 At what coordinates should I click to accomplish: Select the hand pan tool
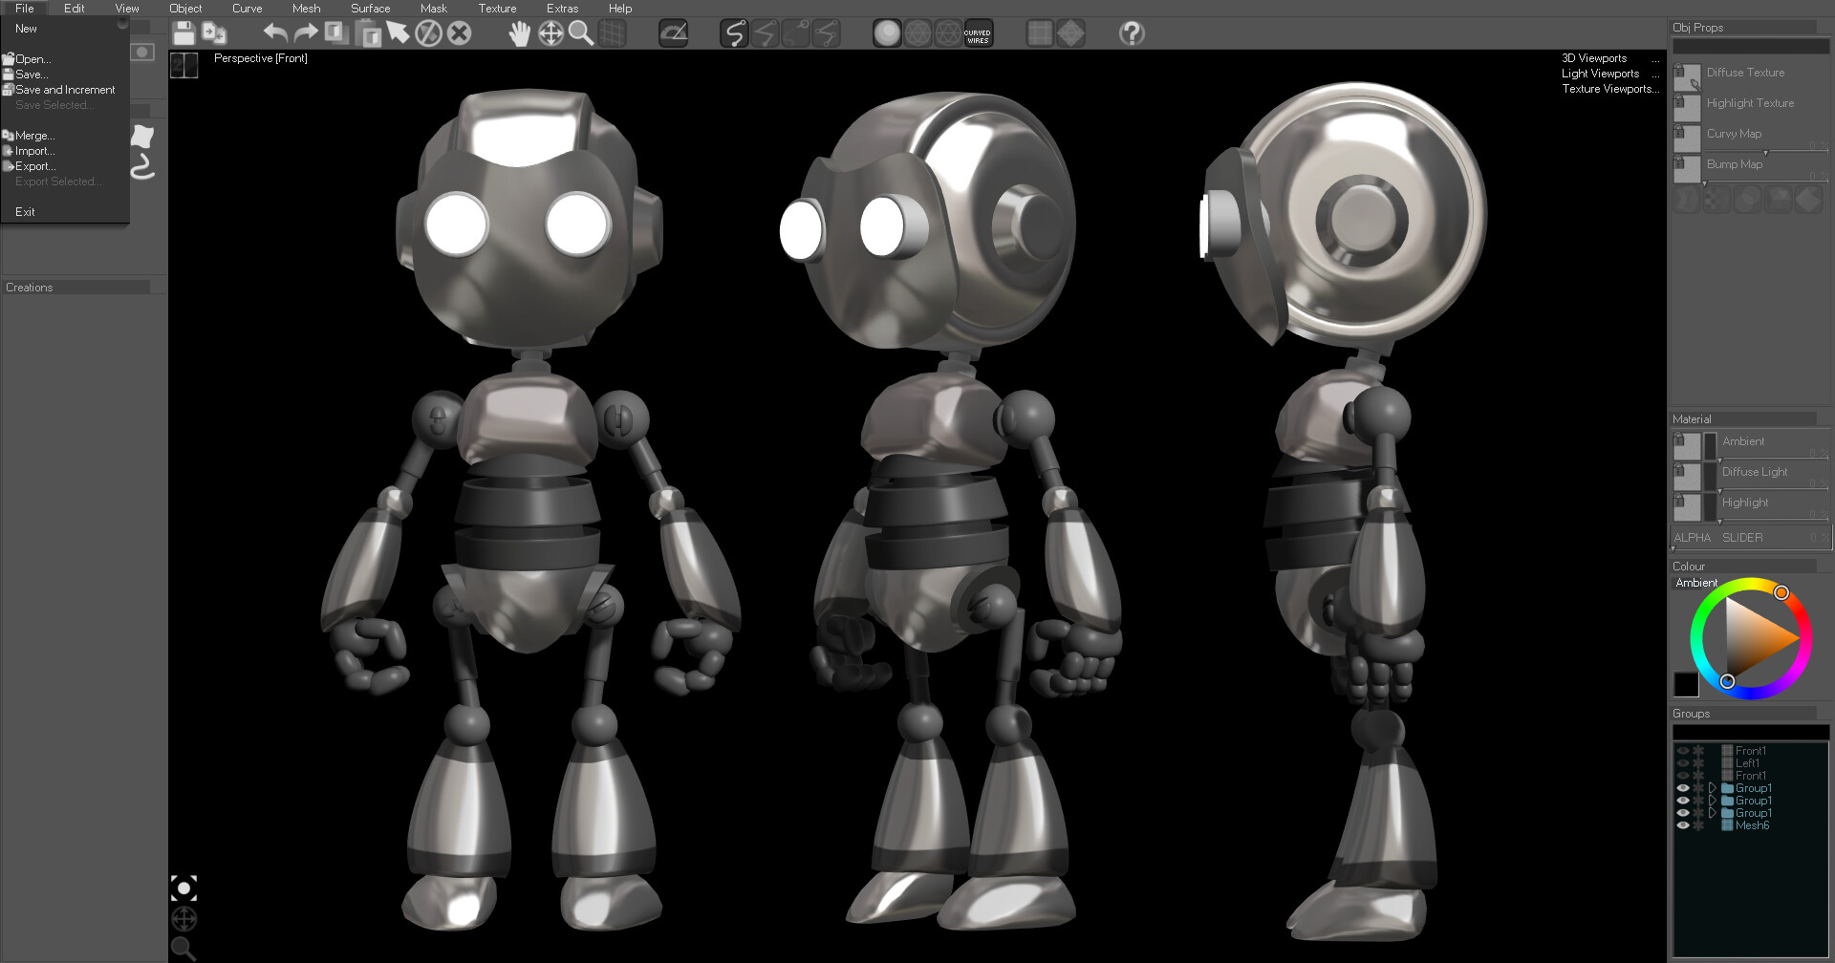(x=519, y=34)
